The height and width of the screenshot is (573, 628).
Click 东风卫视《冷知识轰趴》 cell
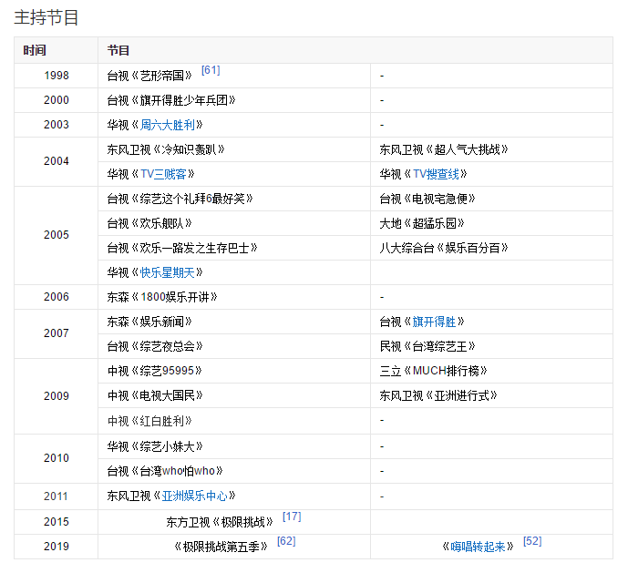tap(234, 149)
